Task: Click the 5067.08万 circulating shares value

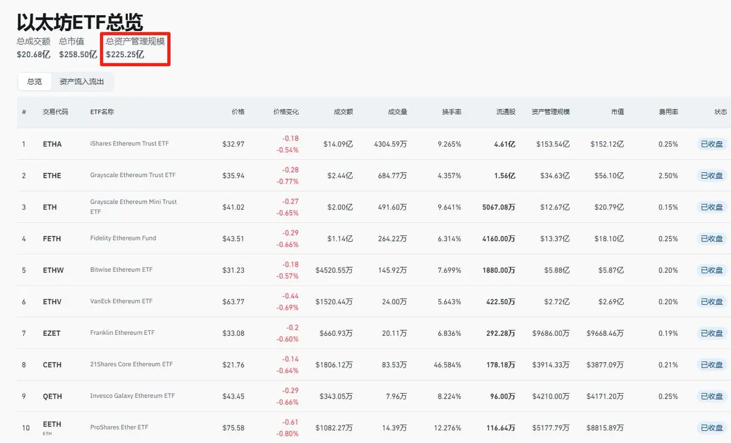Action: 498,208
